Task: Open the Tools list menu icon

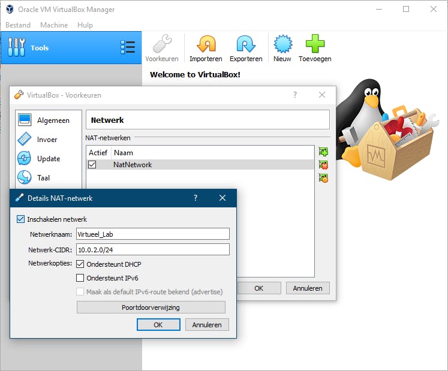Action: (128, 47)
